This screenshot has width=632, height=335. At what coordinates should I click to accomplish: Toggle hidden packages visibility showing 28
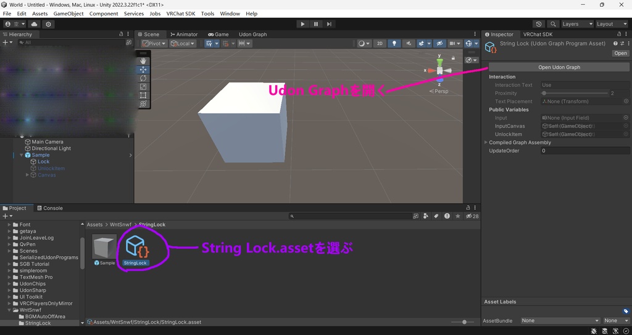click(x=472, y=216)
